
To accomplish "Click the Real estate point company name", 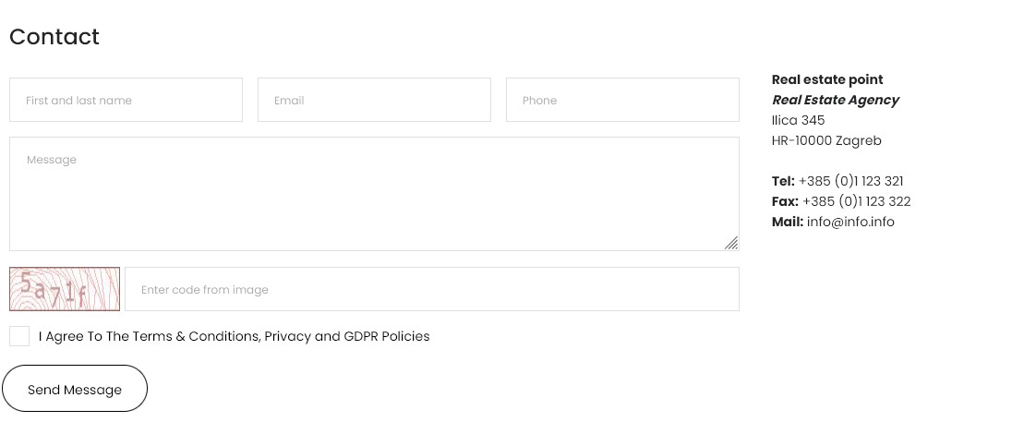I will (x=827, y=79).
